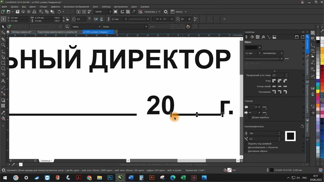The image size is (324, 182).
Task: Toggle Общие атрибуты checkbox
Action: pyautogui.click(x=250, y=117)
